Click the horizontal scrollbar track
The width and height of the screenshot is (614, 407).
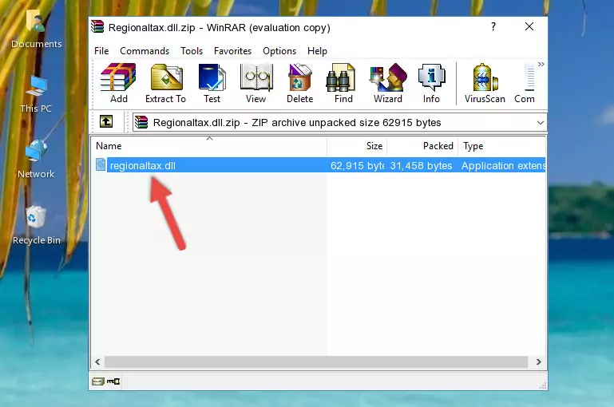click(x=316, y=362)
